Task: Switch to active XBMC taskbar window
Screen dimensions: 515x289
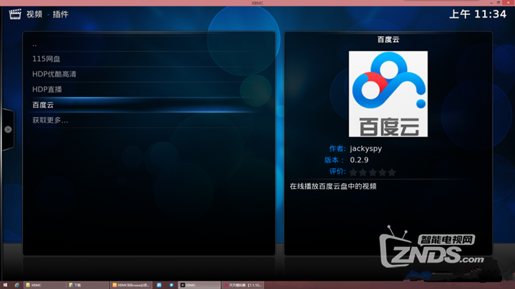Action: point(200,285)
